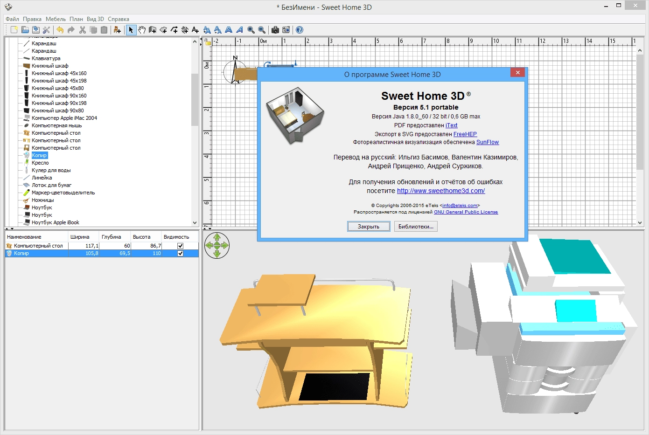This screenshot has height=435, width=649.
Task: Select Кулер для воды catalog item
Action: click(51, 170)
